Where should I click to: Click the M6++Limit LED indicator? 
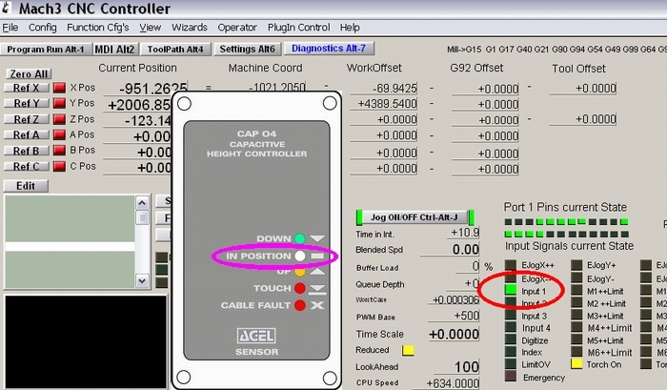[x=576, y=352]
